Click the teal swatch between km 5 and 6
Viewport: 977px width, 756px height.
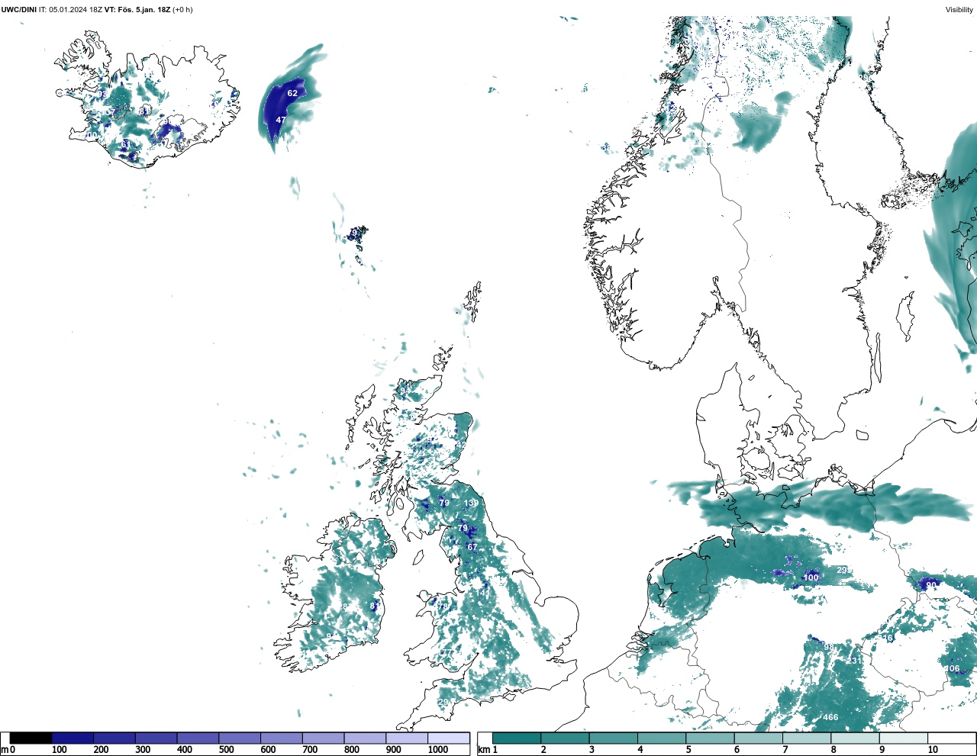tap(710, 738)
